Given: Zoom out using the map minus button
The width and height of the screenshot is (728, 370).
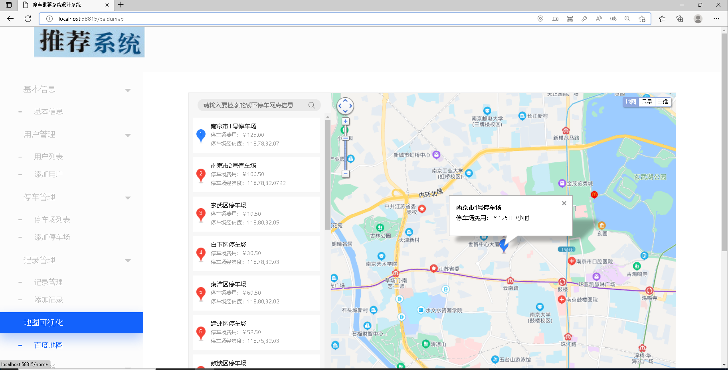Looking at the screenshot, I should [346, 174].
